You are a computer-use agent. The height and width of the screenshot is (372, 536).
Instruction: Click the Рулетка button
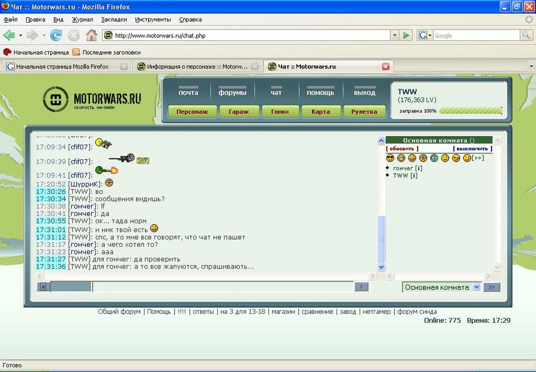click(x=364, y=111)
